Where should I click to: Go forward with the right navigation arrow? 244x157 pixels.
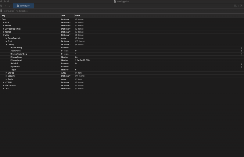[10, 6]
